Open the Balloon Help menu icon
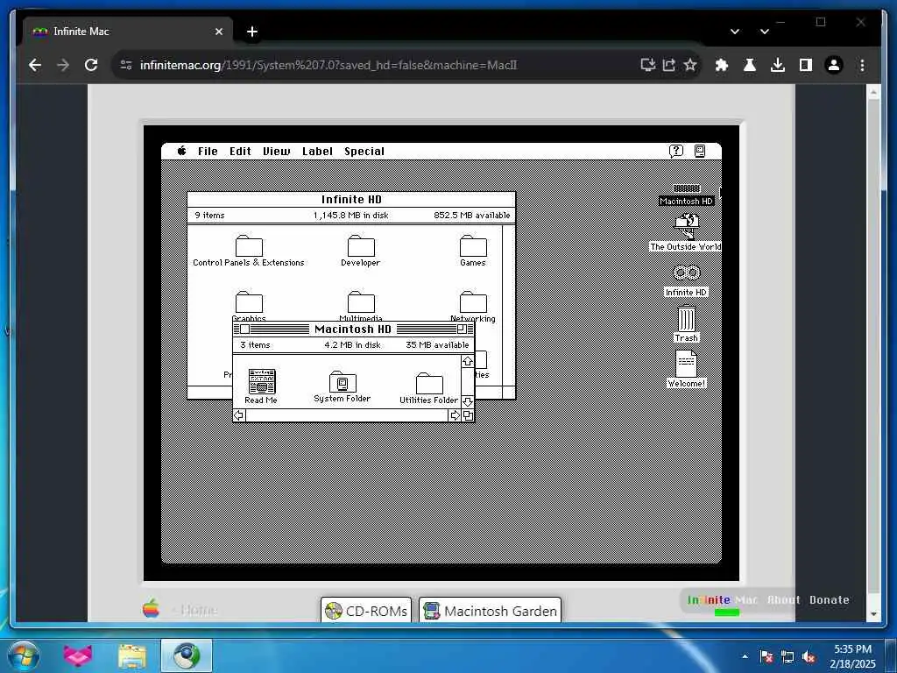897x673 pixels. [x=676, y=151]
